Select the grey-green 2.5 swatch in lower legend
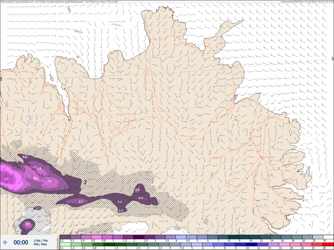The height and width of the screenshot is (250, 334). pyautogui.click(x=142, y=245)
